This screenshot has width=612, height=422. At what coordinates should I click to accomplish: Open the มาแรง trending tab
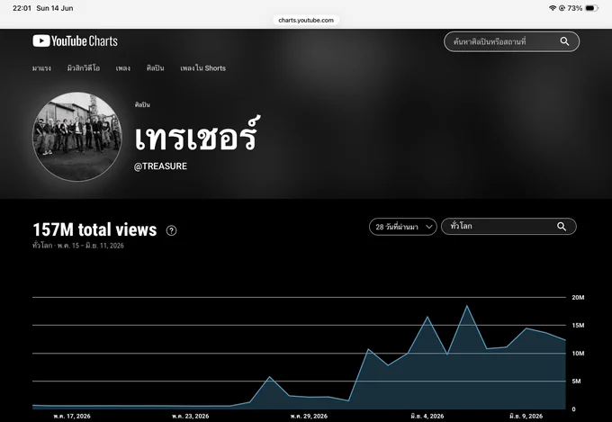[41, 68]
